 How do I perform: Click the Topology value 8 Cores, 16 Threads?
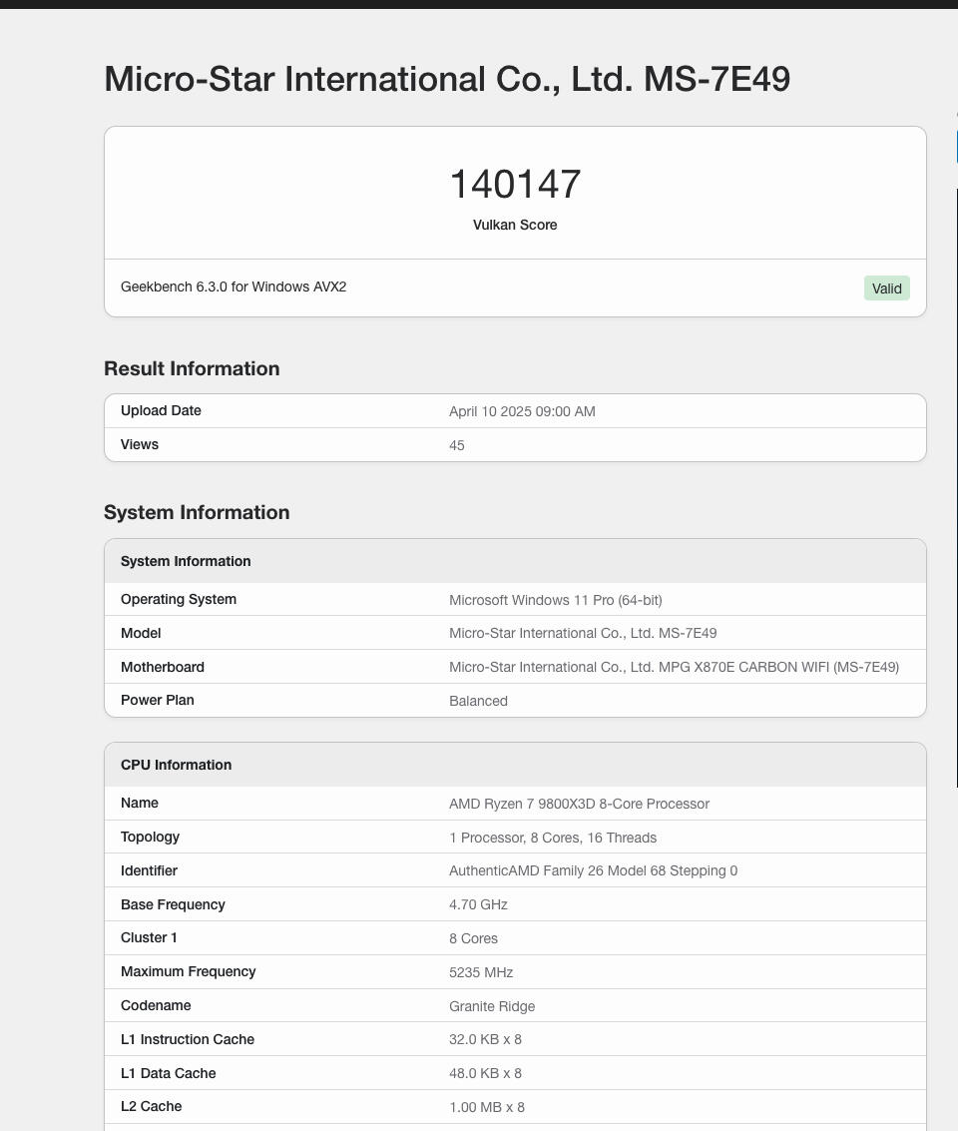click(x=553, y=838)
